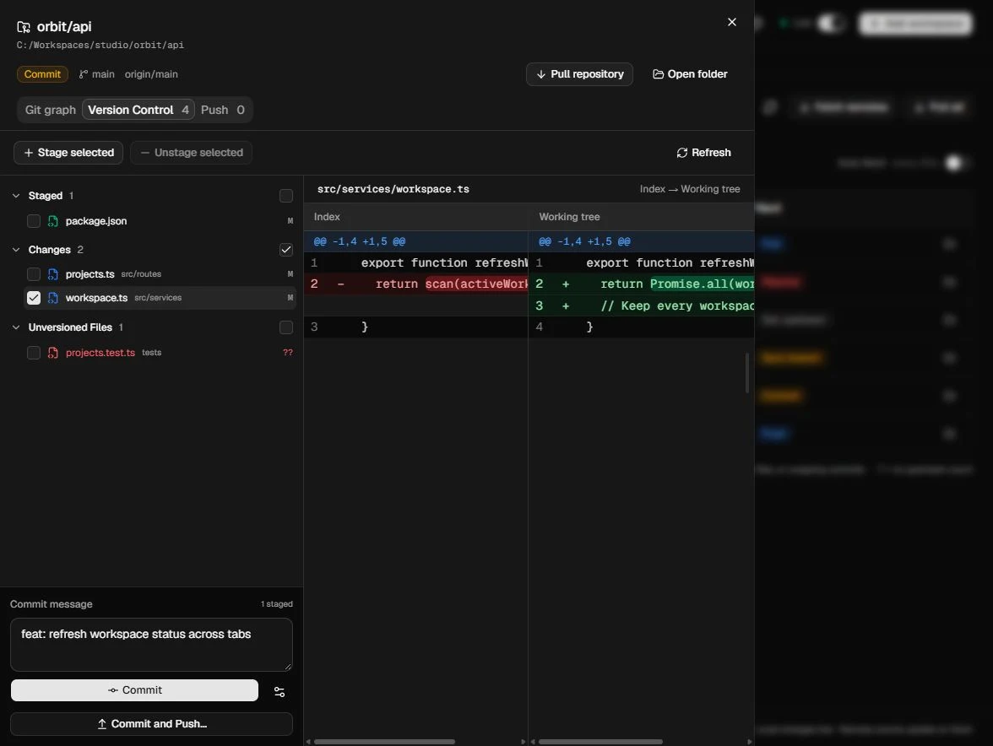993x746 pixels.
Task: Click Pull repository button
Action: click(x=579, y=74)
